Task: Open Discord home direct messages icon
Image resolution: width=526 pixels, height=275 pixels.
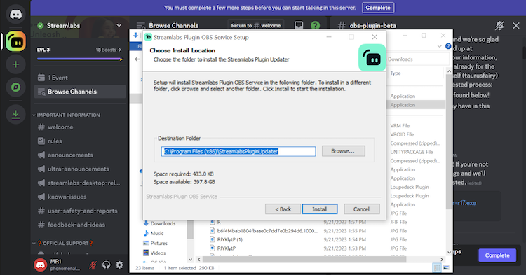Action: [x=15, y=14]
